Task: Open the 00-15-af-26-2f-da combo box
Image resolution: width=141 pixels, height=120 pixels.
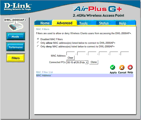Action: coord(77,62)
